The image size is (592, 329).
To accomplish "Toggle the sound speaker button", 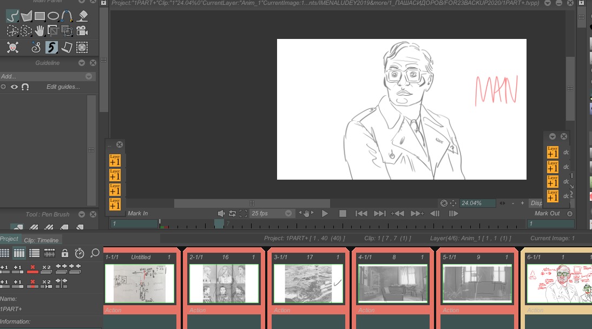I will coord(221,213).
